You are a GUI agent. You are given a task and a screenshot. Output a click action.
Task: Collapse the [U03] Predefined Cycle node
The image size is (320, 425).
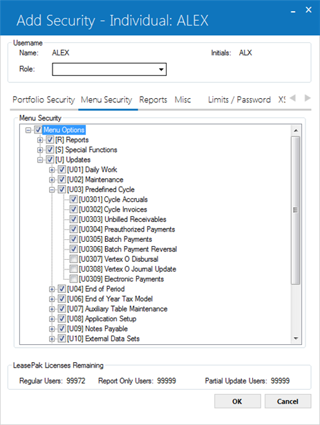pos(52,190)
